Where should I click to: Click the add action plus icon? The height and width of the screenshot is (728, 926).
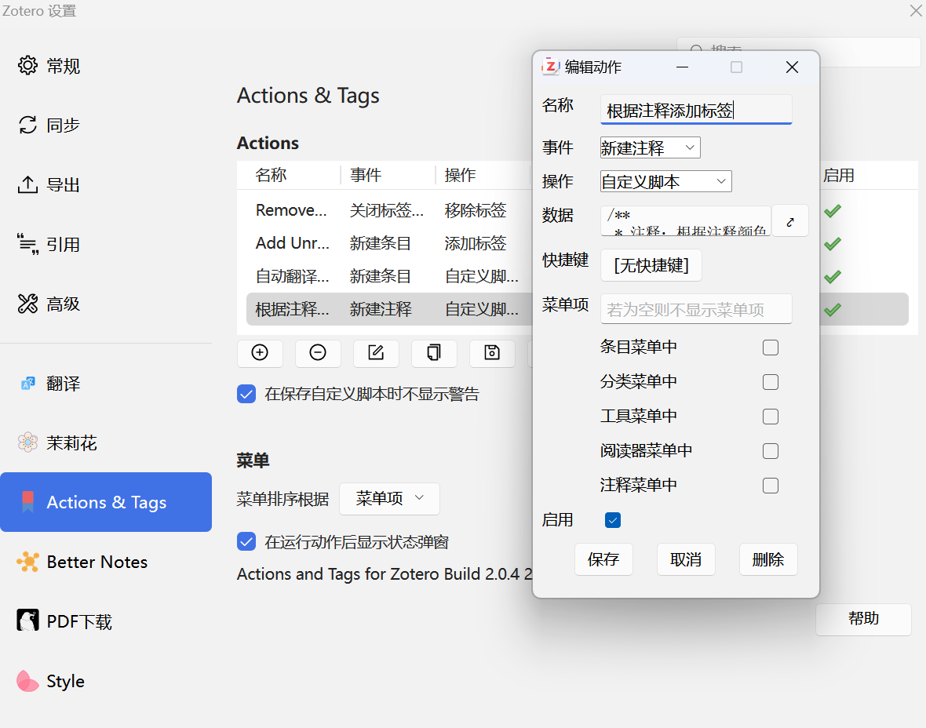[x=260, y=353]
